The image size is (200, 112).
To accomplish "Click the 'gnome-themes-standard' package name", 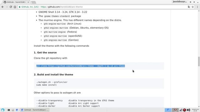I will point(57,16).
